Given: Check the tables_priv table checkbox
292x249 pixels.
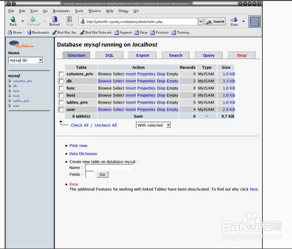Looking at the screenshot, I should click(x=61, y=102).
